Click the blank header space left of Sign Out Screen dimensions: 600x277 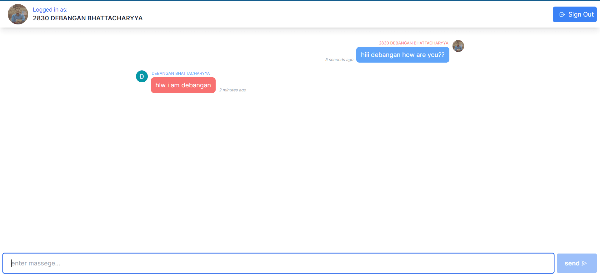[344, 14]
